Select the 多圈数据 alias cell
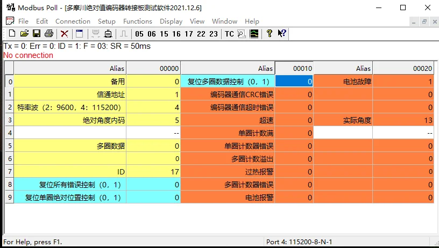The height and width of the screenshot is (248, 439). [70, 146]
